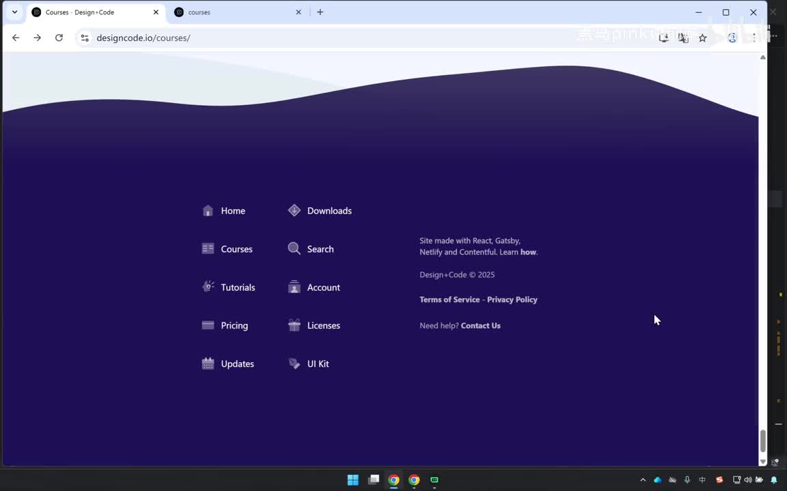Click the UI Kit icon in footer
787x491 pixels.
point(294,363)
